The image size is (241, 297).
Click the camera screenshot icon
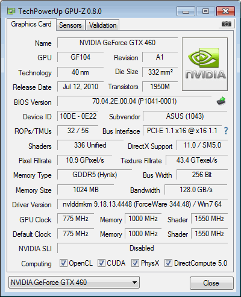[227, 24]
